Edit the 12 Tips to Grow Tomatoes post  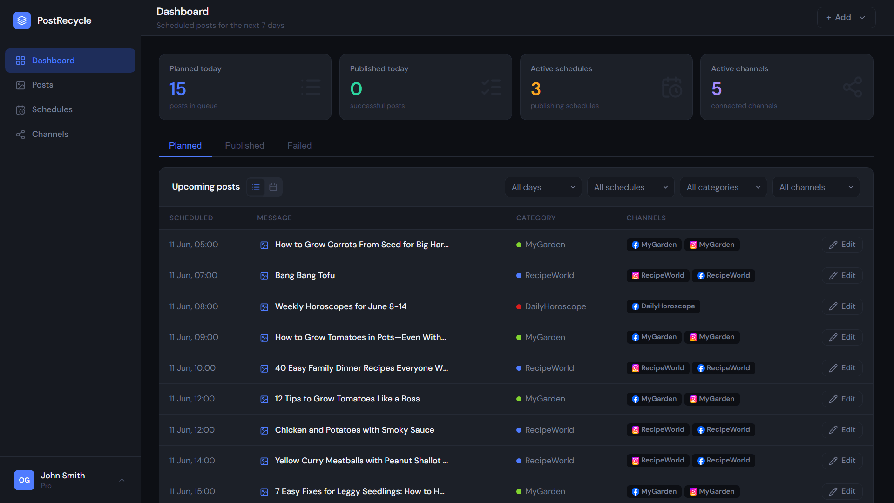[842, 399]
